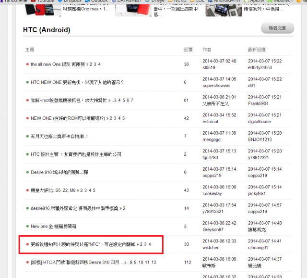Click reply count 61
This screenshot has height=278, width=307.
[x=186, y=101]
